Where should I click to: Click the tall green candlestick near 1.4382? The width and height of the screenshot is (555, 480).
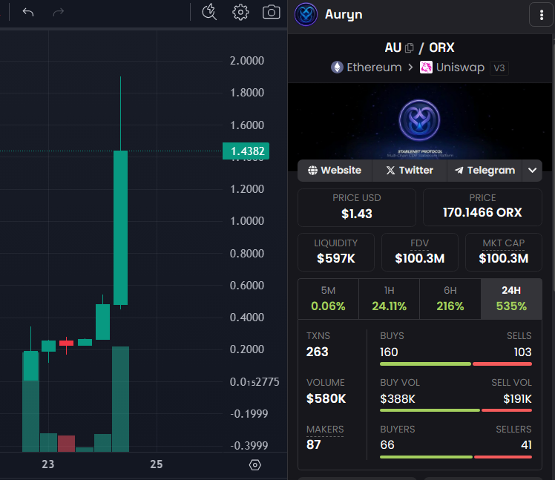120,228
